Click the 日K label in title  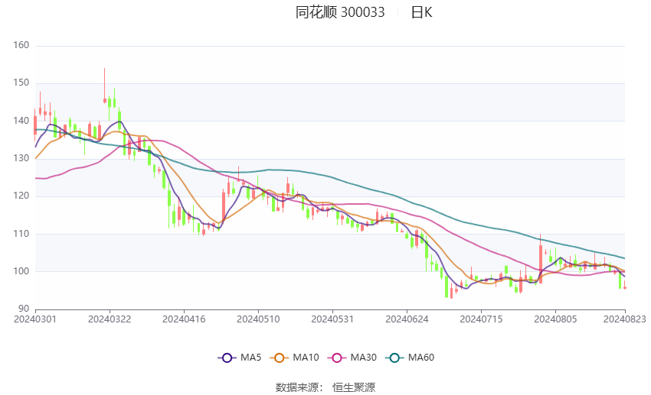421,12
